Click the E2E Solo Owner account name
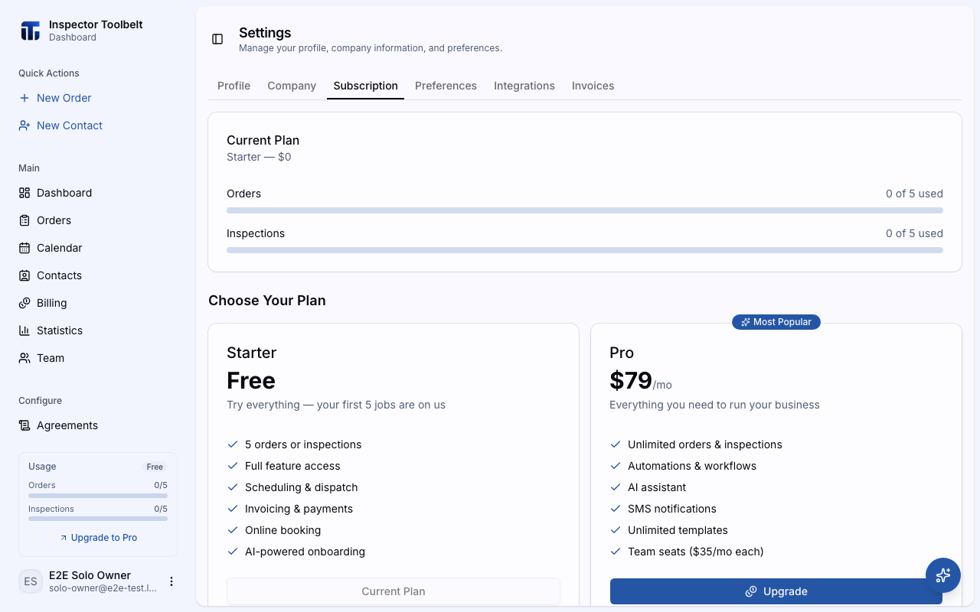 90,575
